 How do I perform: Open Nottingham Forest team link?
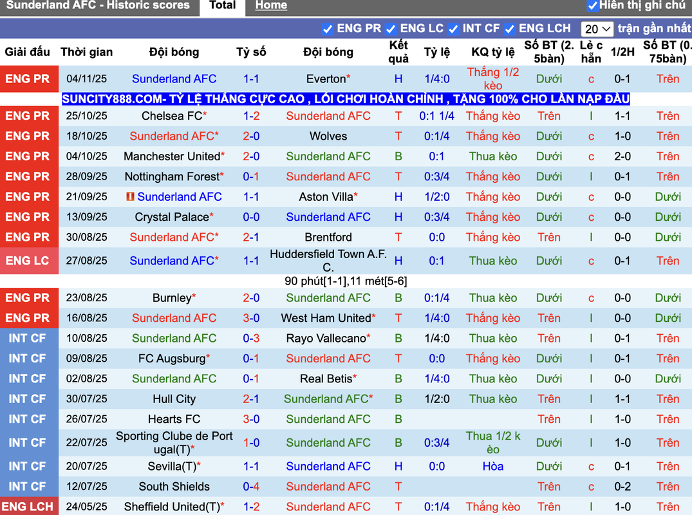172,177
